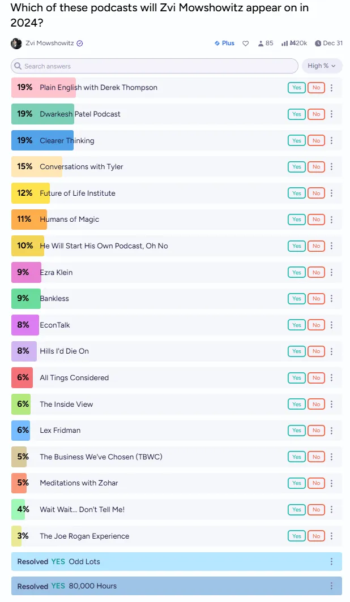Open three-dot menu for 80,000 Hours
This screenshot has height=602, width=350.
331,586
